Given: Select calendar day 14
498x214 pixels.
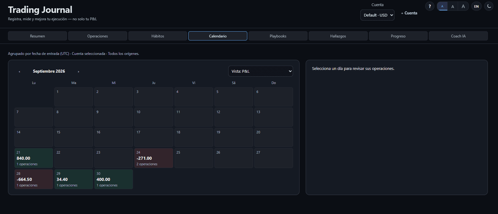Looking at the screenshot, I should tap(34, 137).
